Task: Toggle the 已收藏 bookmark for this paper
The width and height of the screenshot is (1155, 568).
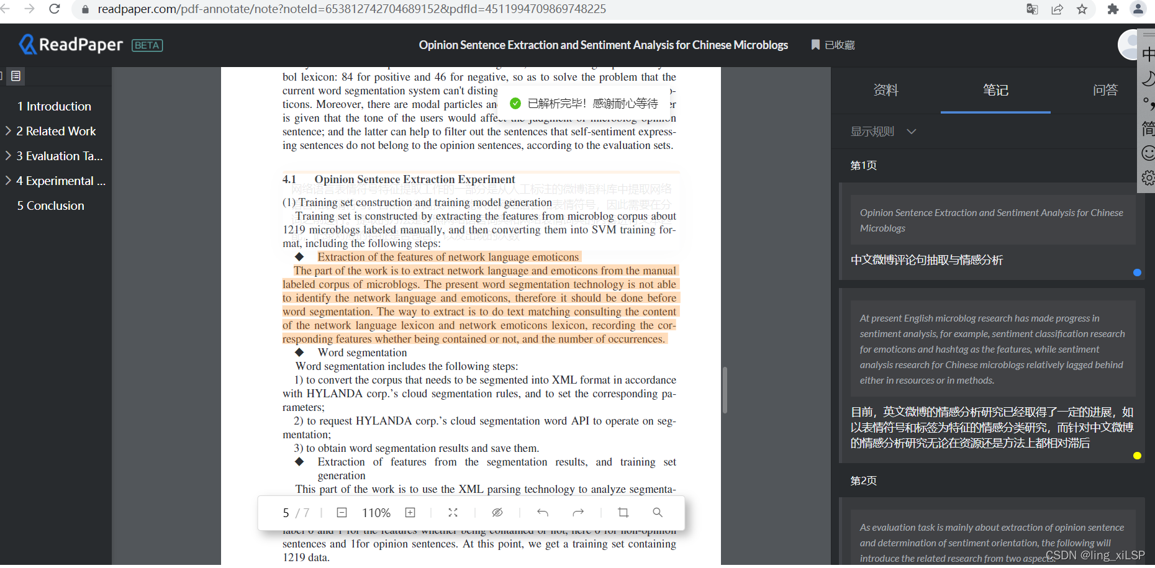Action: [x=833, y=45]
